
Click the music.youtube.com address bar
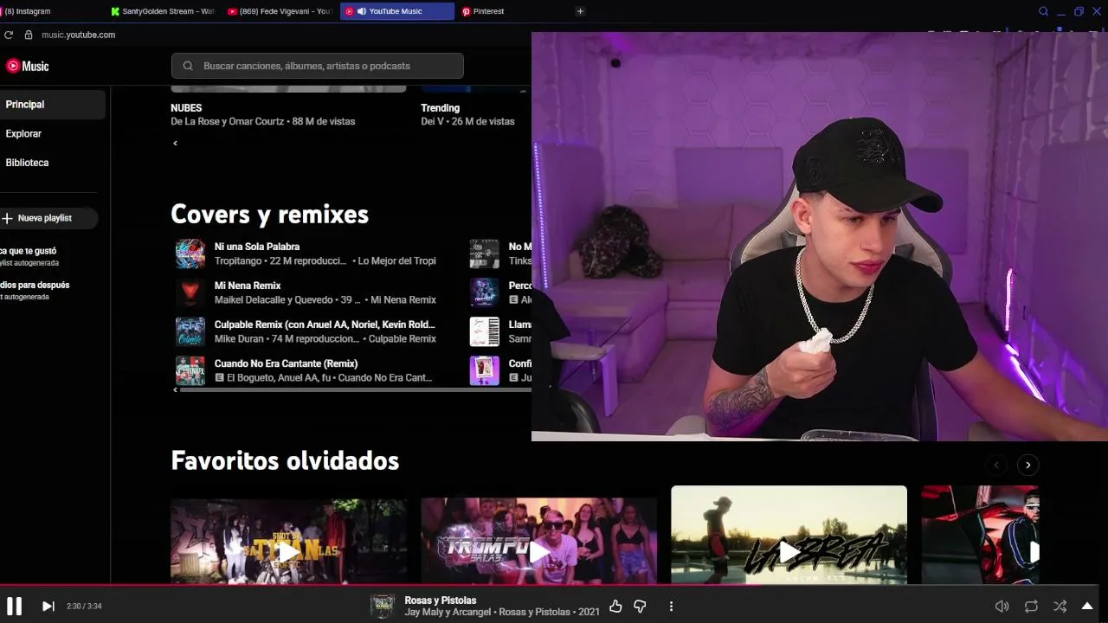78,35
